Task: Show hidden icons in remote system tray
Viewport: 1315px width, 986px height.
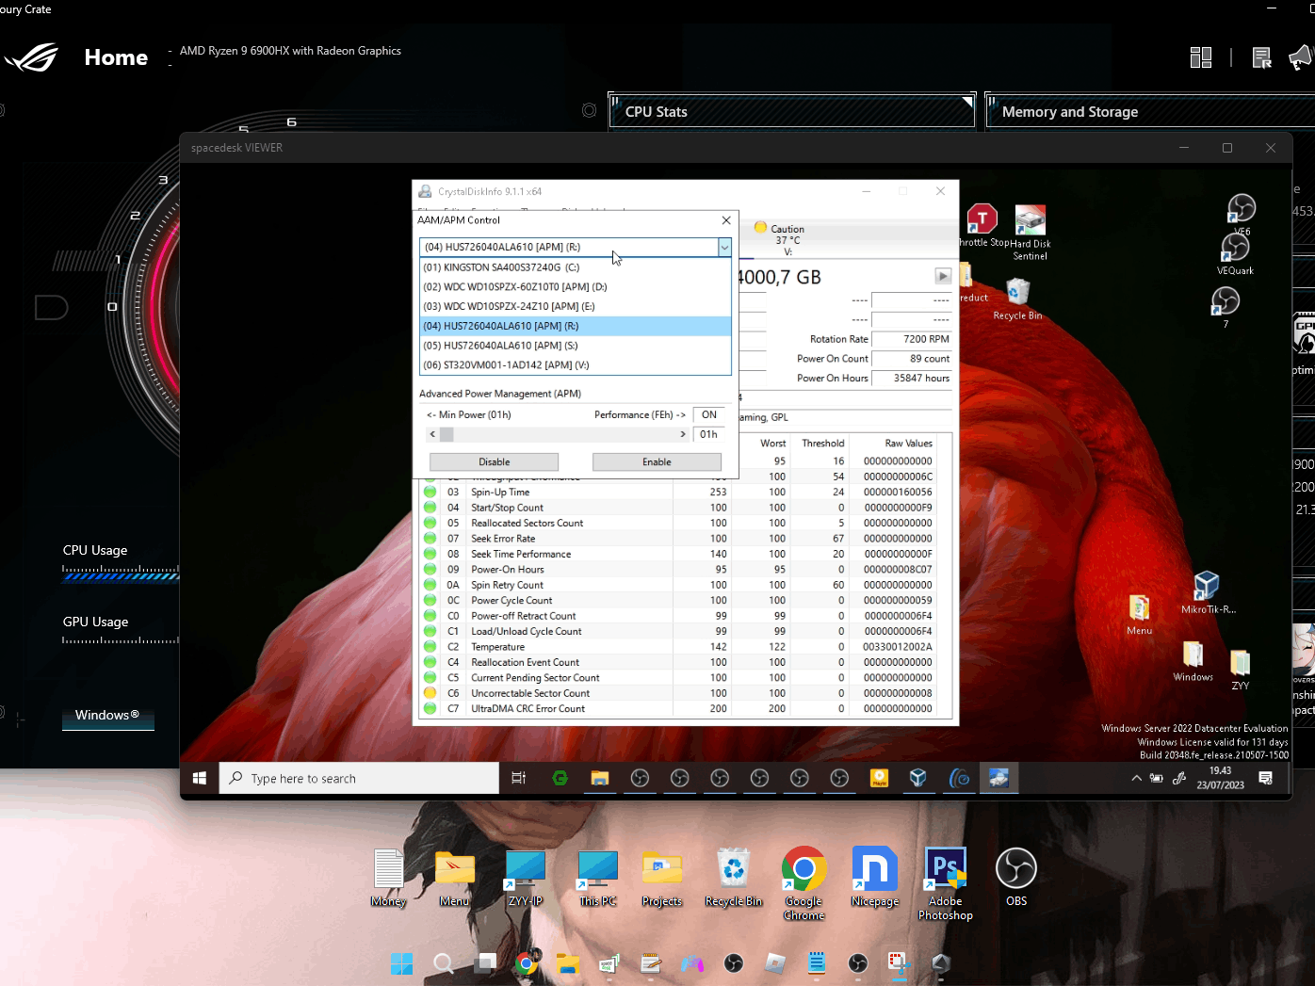Action: coord(1136,778)
